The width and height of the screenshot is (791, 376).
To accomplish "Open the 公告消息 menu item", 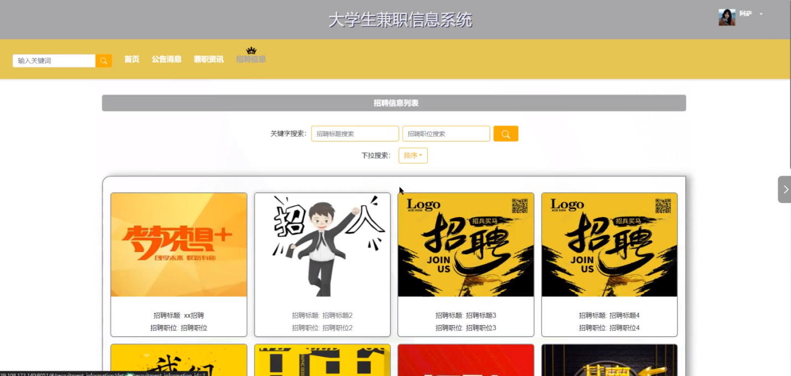I will (167, 59).
